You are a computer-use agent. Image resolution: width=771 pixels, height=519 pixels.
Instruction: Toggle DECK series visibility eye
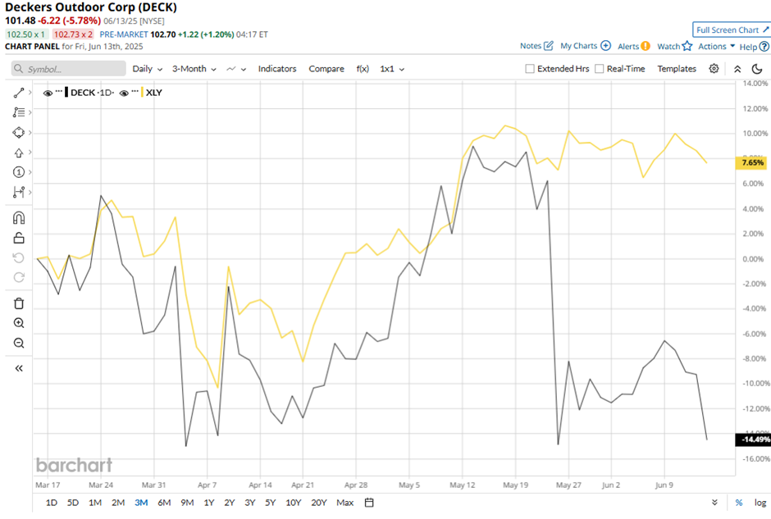[48, 93]
